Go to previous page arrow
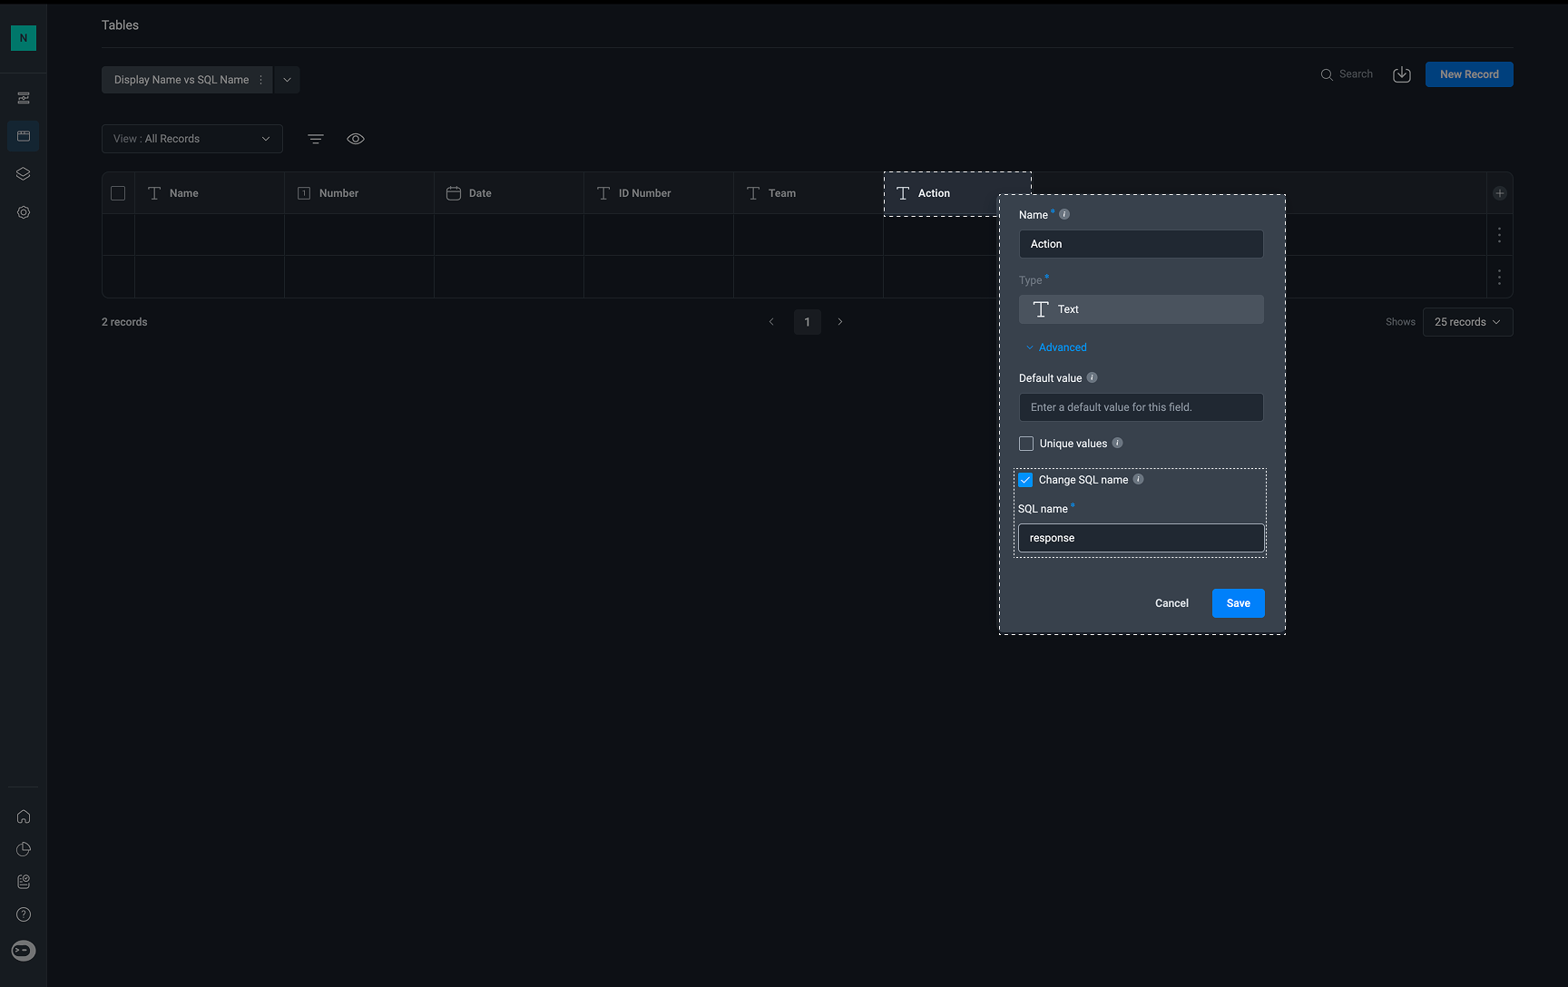This screenshot has height=987, width=1568. tap(771, 322)
